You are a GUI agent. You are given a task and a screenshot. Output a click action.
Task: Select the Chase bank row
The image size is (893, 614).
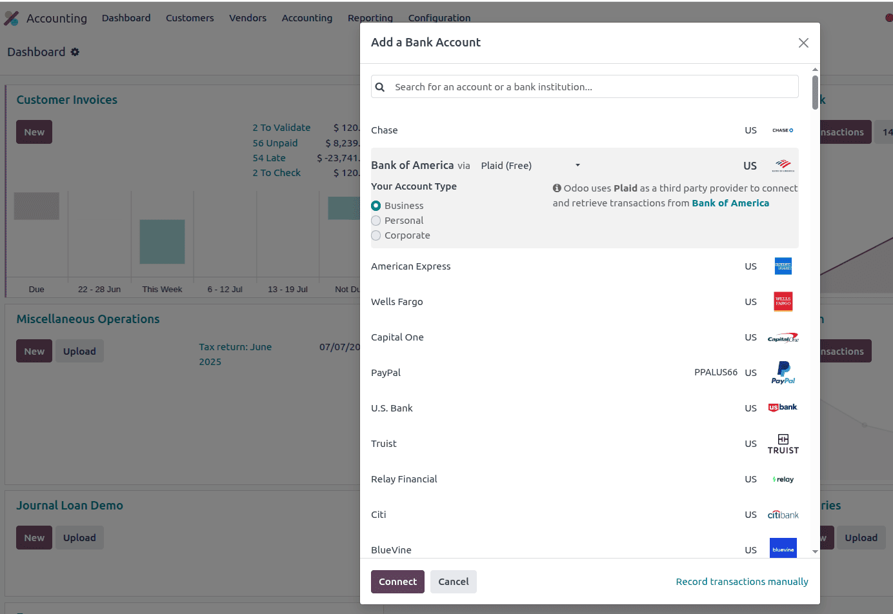pos(585,130)
